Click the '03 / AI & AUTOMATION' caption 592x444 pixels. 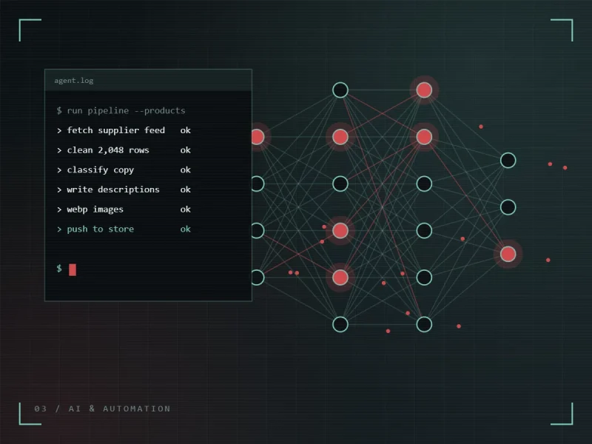pyautogui.click(x=102, y=408)
